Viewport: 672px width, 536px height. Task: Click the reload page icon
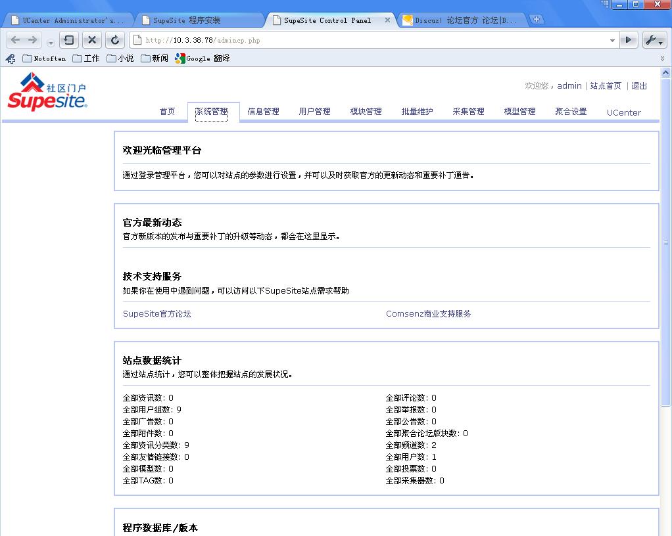coord(114,40)
